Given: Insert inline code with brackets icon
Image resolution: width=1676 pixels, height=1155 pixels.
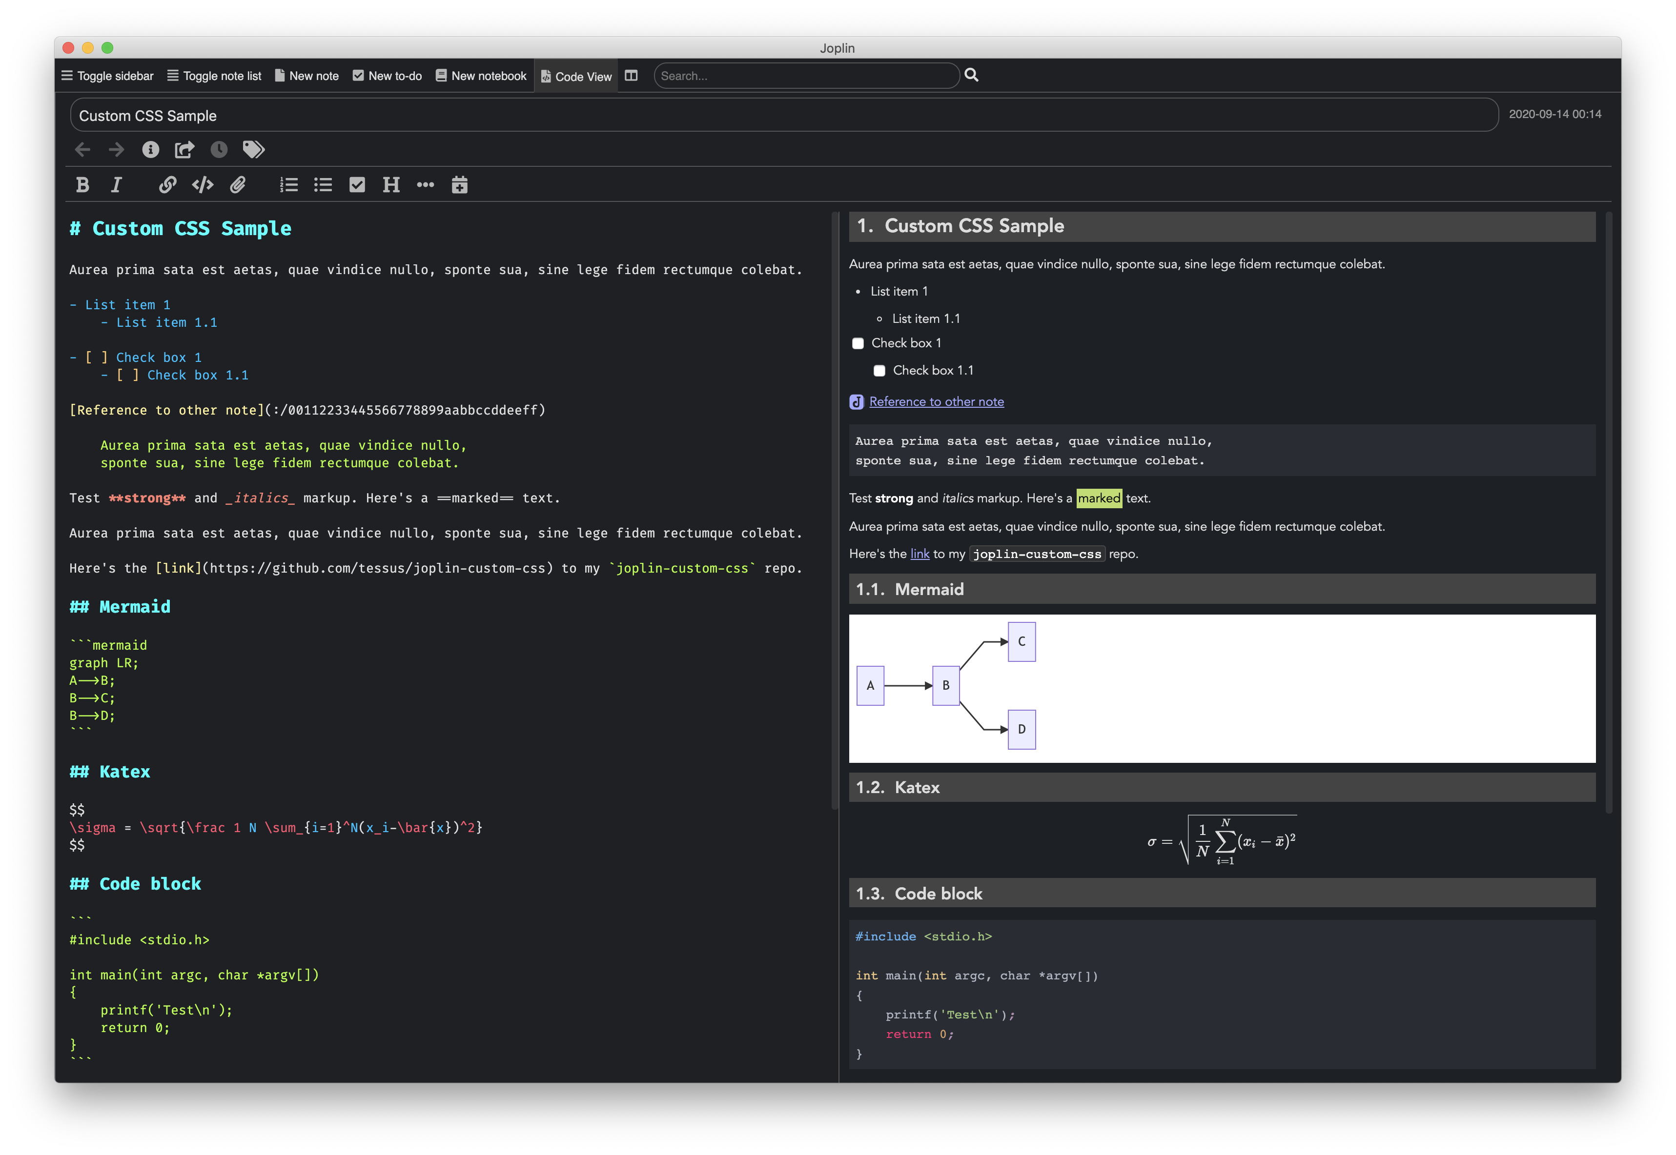Looking at the screenshot, I should point(203,185).
